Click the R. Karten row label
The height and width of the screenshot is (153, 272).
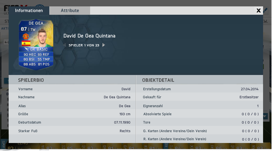(x=175, y=139)
